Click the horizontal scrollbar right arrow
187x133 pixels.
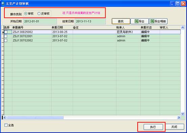[x=179, y=117]
